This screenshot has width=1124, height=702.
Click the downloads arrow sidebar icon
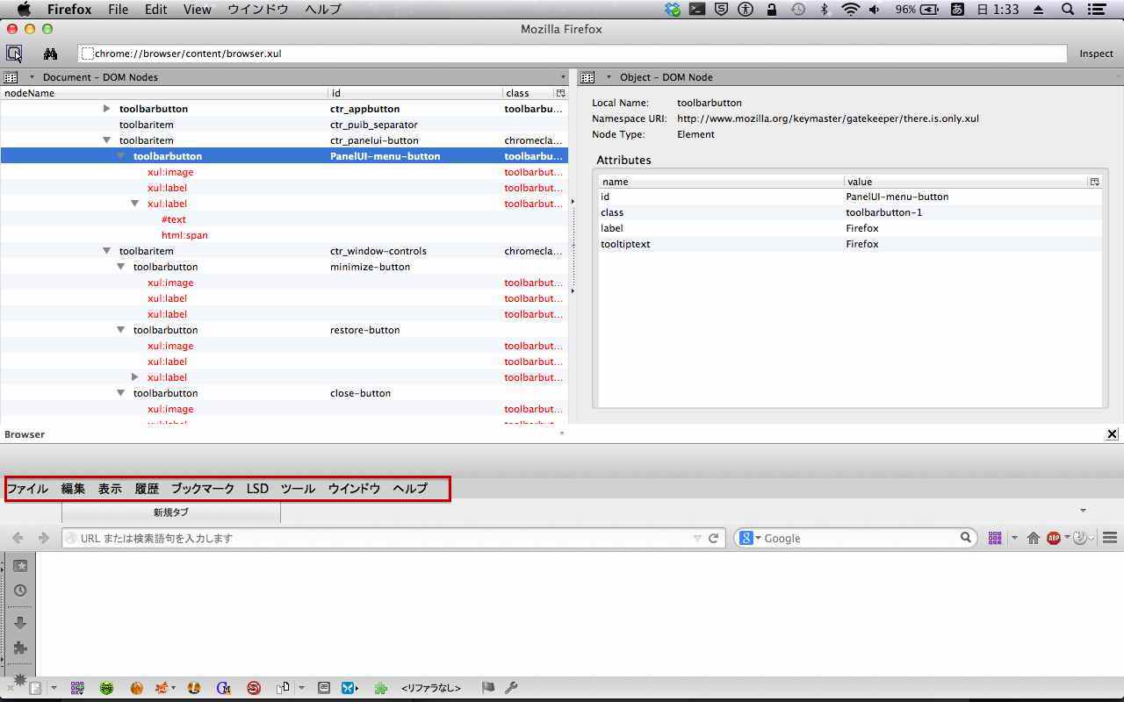tap(20, 622)
